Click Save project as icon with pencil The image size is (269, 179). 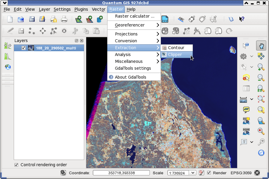[x=42, y=19]
